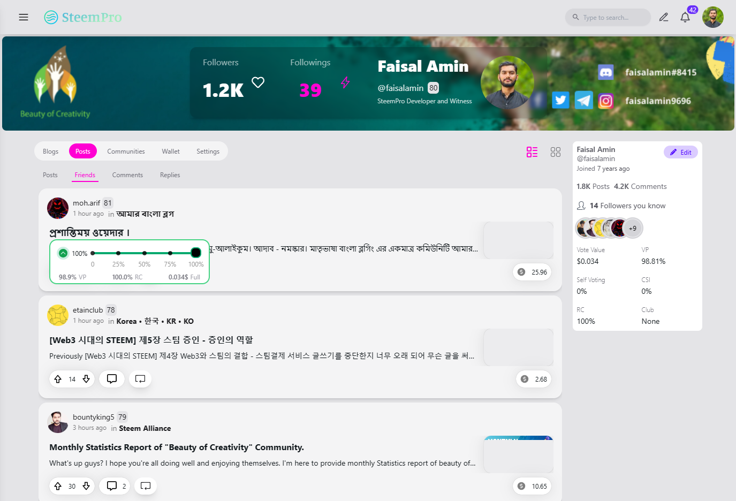The width and height of the screenshot is (736, 501).
Task: Set vote weight to the 50% mark
Action: (145, 253)
